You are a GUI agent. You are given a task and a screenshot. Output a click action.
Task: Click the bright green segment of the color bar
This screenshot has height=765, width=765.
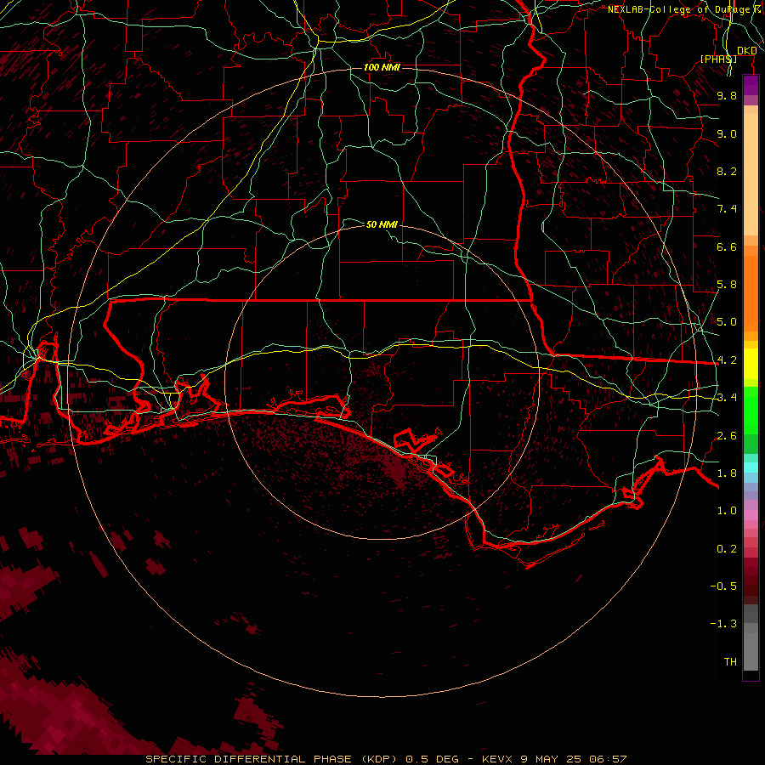[751, 411]
